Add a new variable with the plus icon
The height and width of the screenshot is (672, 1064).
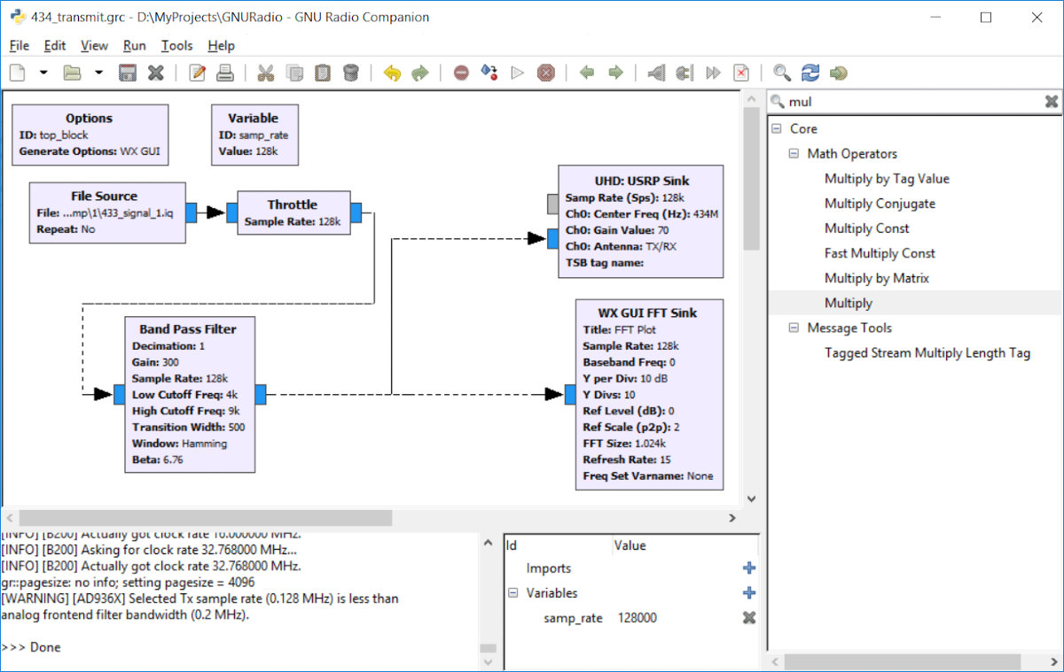(749, 593)
